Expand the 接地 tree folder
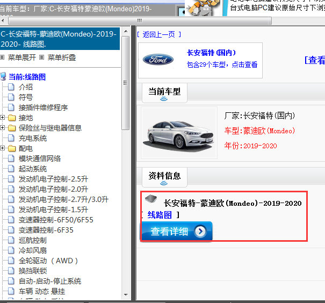 [x=2, y=118]
